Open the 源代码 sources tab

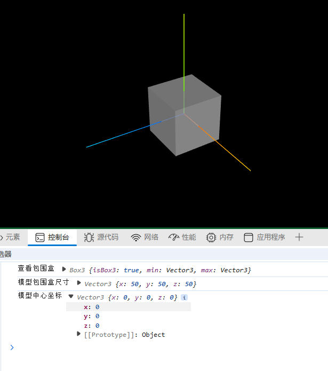pyautogui.click(x=101, y=238)
